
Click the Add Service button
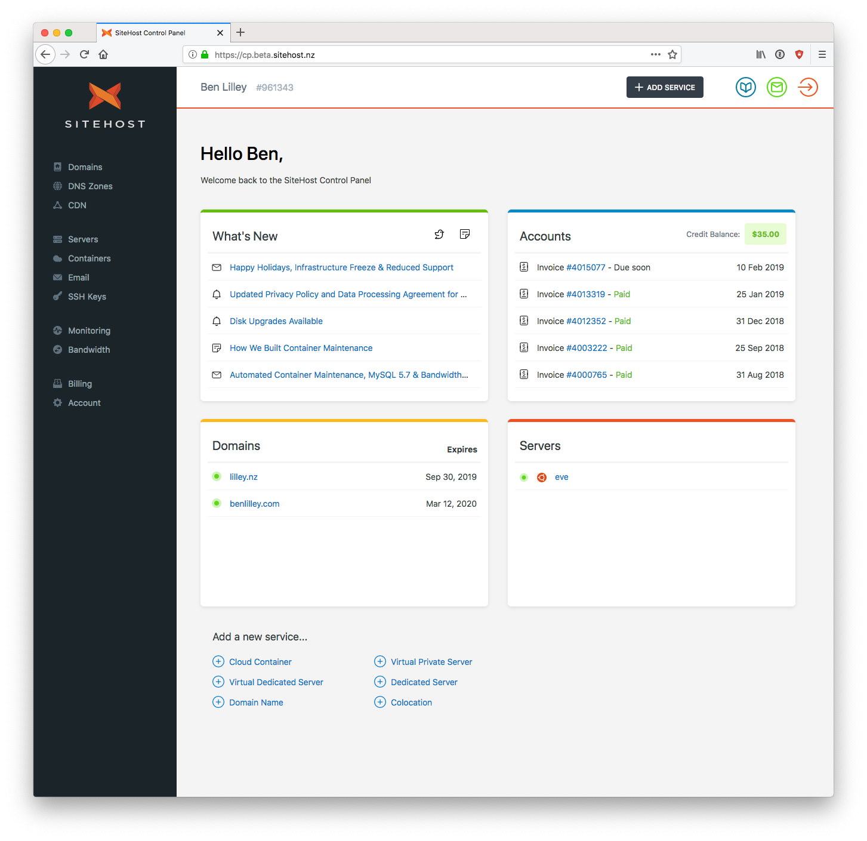pos(665,87)
